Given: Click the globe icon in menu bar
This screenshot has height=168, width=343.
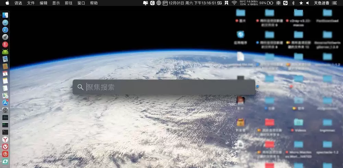Looking at the screenshot, I should 159,3.
